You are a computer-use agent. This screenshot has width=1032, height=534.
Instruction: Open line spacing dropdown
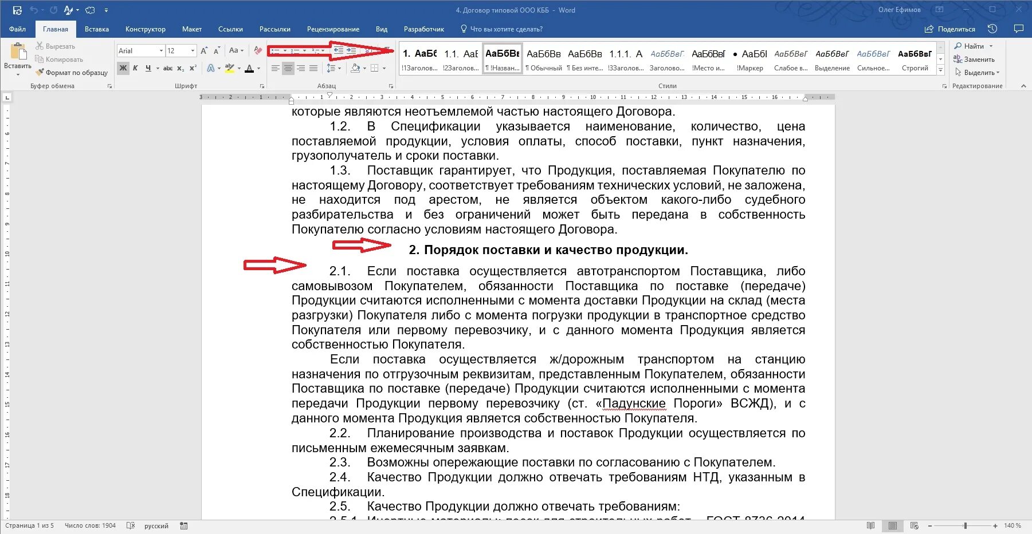[333, 68]
